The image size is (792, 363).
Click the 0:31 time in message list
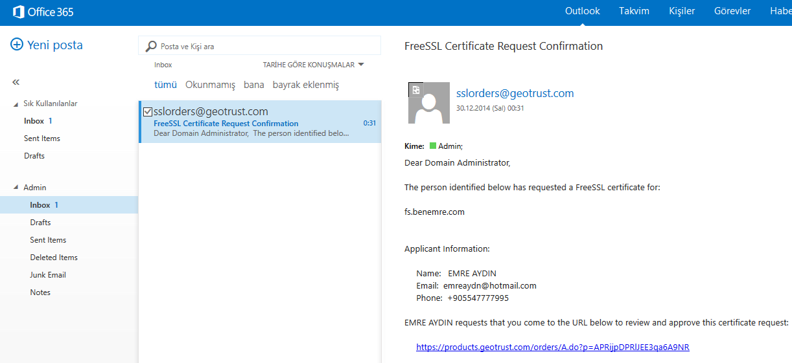point(369,123)
